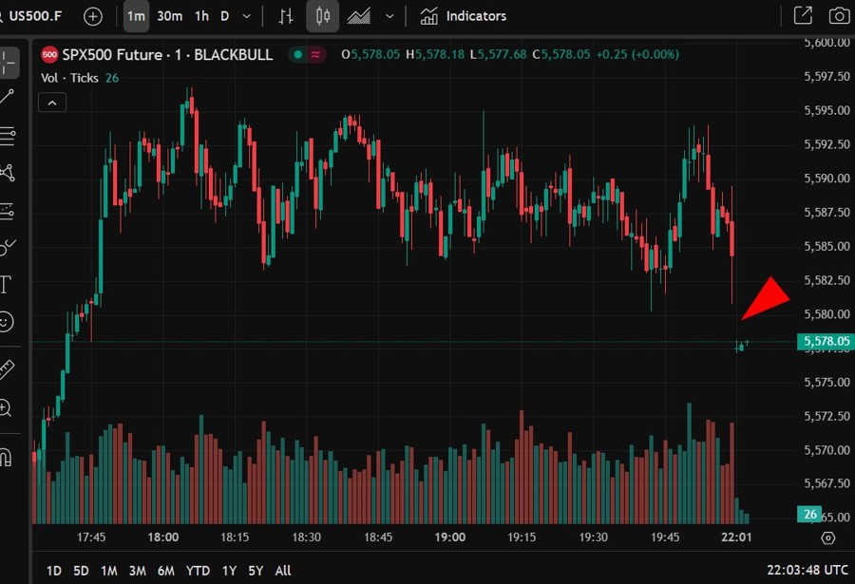The width and height of the screenshot is (855, 584).
Task: Switch to the 1h interval
Action: point(200,16)
